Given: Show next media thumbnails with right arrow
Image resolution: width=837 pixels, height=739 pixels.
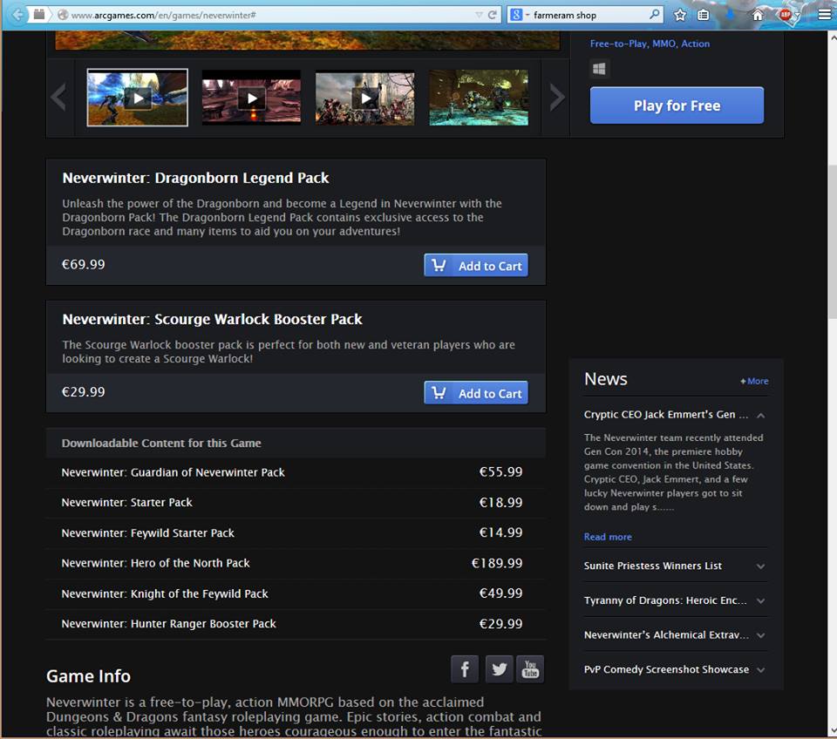Looking at the screenshot, I should 557,98.
